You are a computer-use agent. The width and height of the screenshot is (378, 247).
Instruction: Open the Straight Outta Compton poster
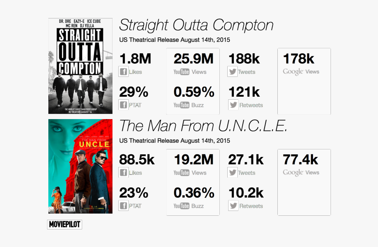[80, 66]
